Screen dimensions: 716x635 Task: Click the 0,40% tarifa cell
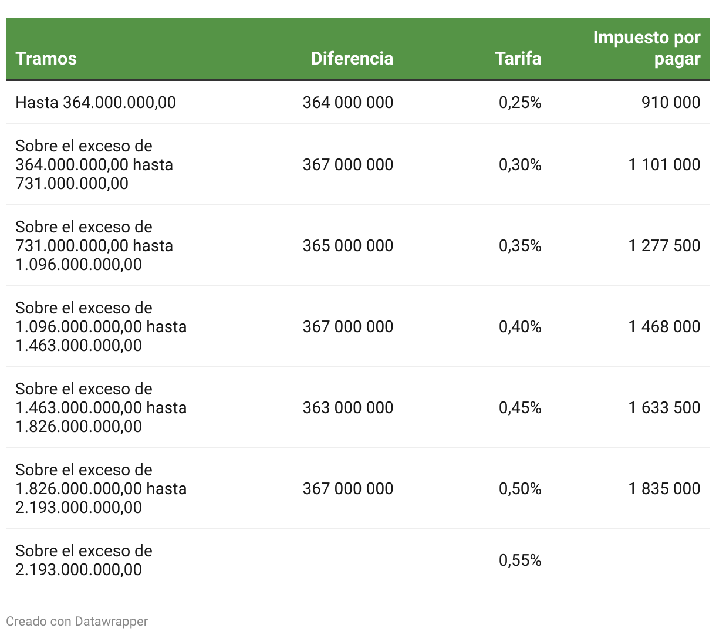click(x=520, y=326)
